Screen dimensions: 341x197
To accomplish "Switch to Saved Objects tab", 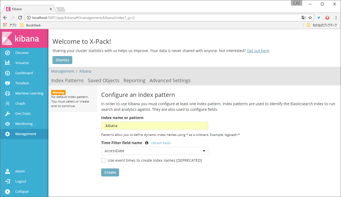I will coord(104,80).
